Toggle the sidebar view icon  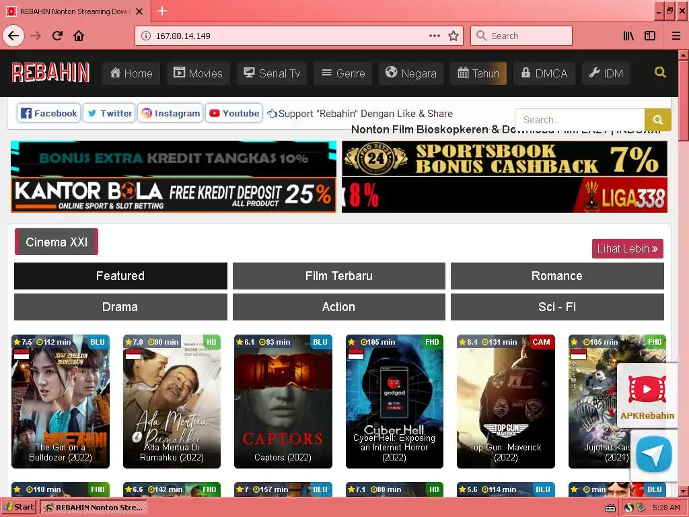[x=650, y=36]
